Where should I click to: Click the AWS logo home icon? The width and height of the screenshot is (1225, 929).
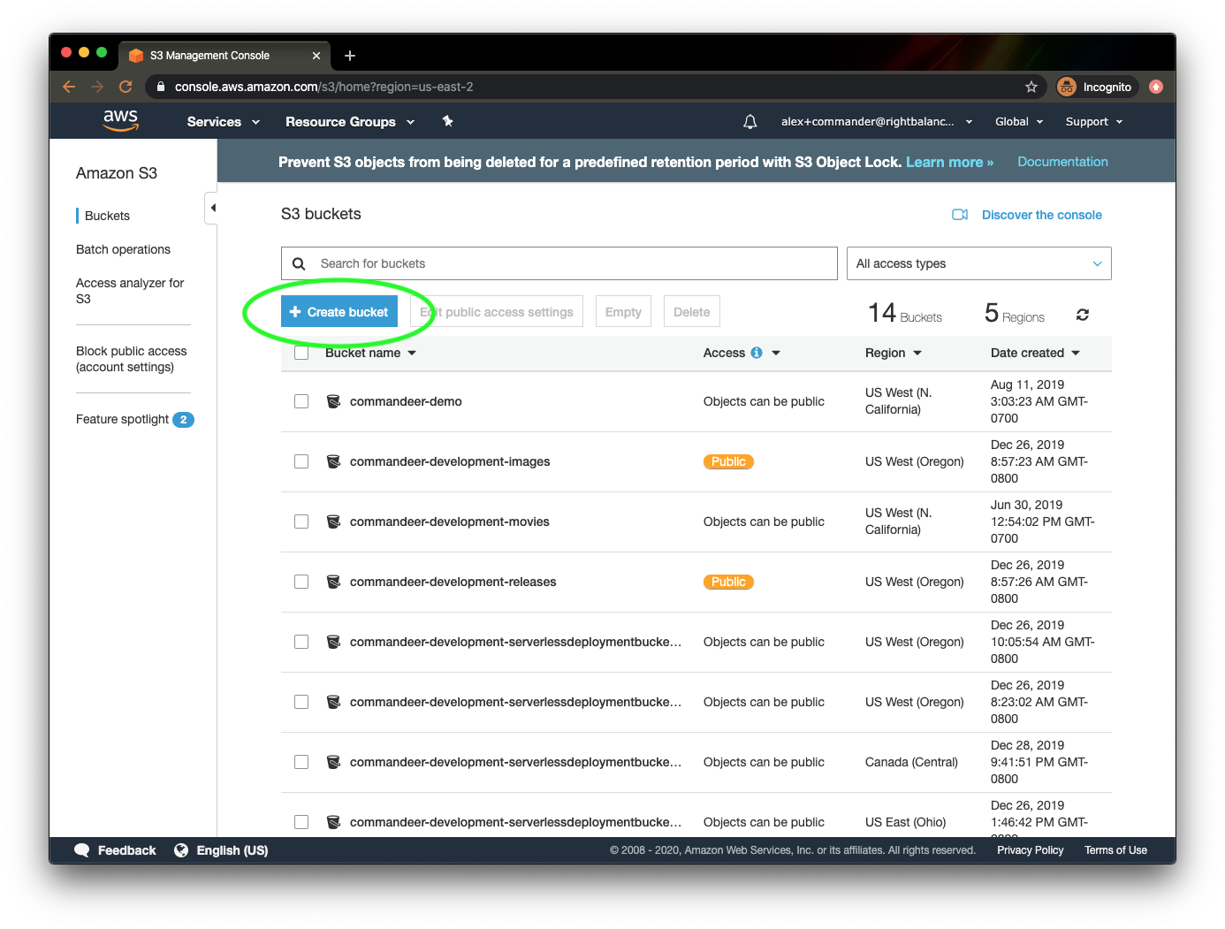tap(120, 120)
